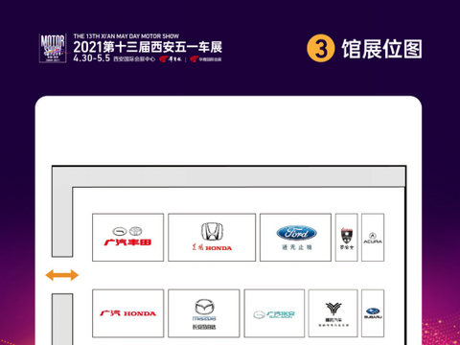Click the first red sponsor logo after venue name

point(171,59)
